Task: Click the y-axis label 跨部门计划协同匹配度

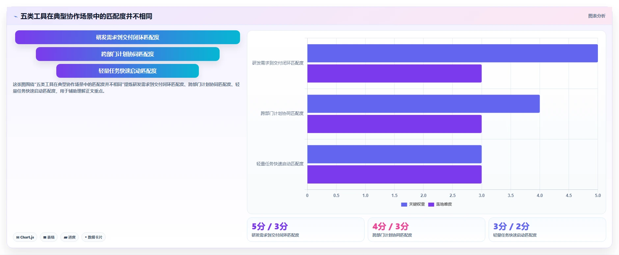Action: tap(282, 113)
